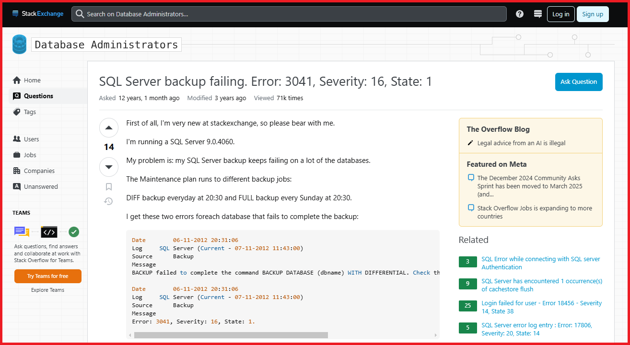Click the DIFF backup everyday at 20:30 sentence
This screenshot has height=345, width=630.
point(239,198)
